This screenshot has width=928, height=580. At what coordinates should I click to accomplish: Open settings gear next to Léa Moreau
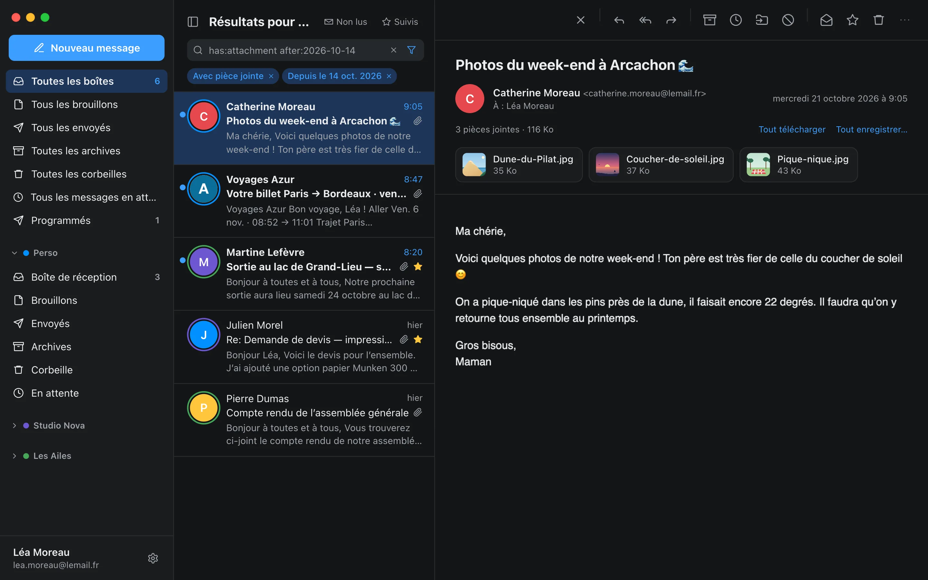point(153,558)
